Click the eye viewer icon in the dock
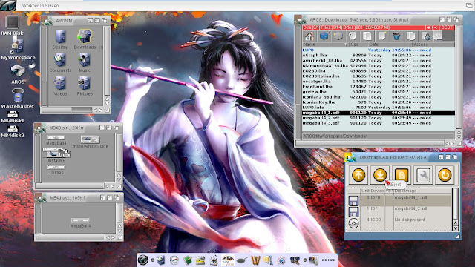Viewport: 475px width, 267px height. 228,260
